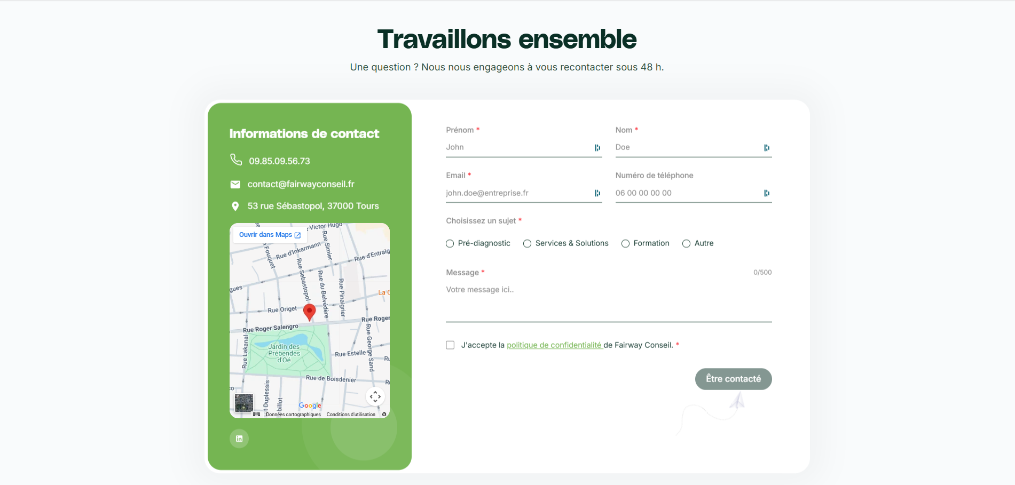Click the autofill icon in the phone number field
Screen dimensions: 1015x485
click(767, 193)
